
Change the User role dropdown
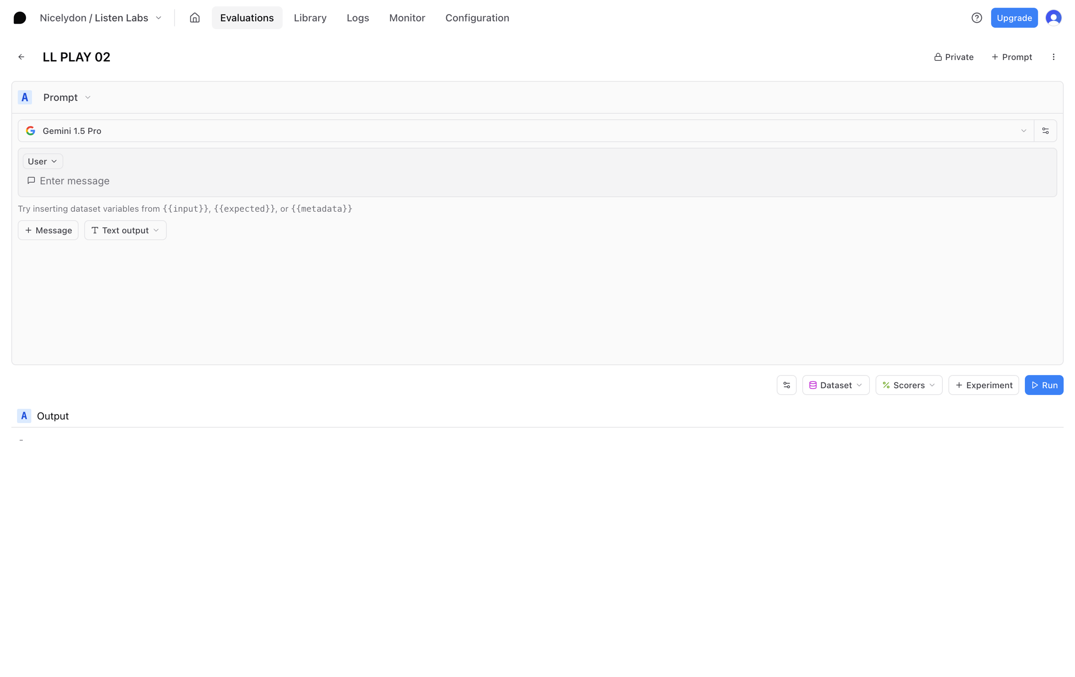tap(43, 161)
